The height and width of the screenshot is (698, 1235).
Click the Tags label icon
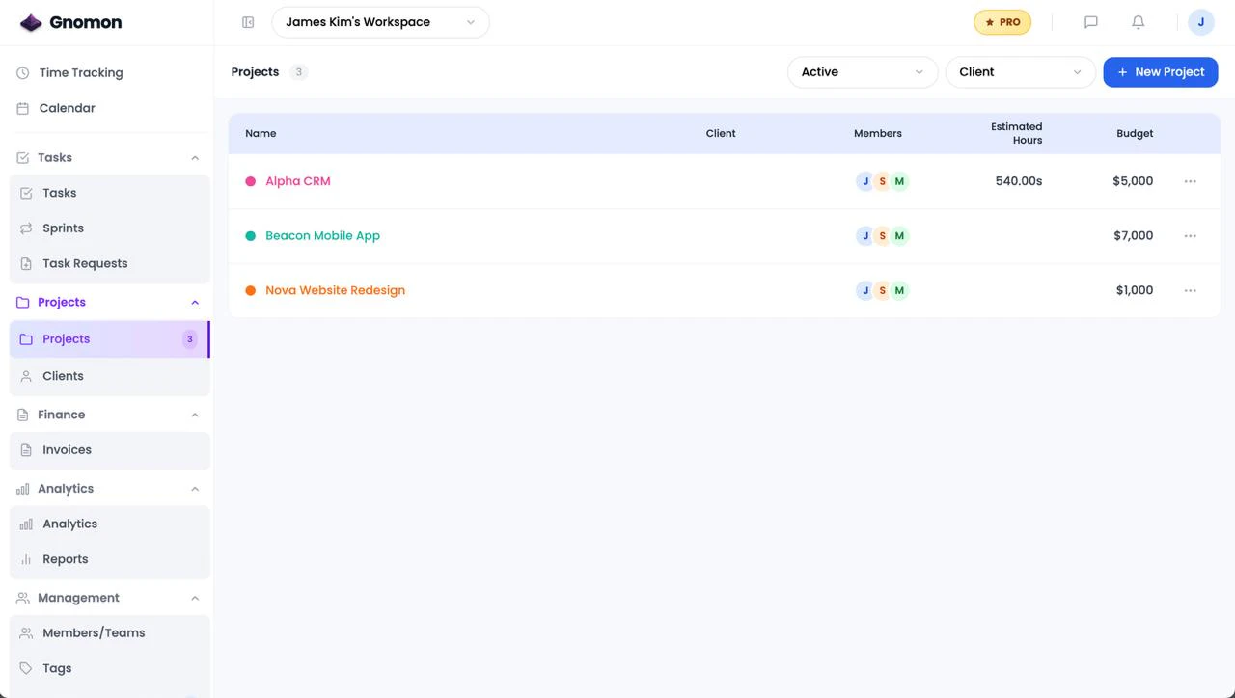(26, 668)
